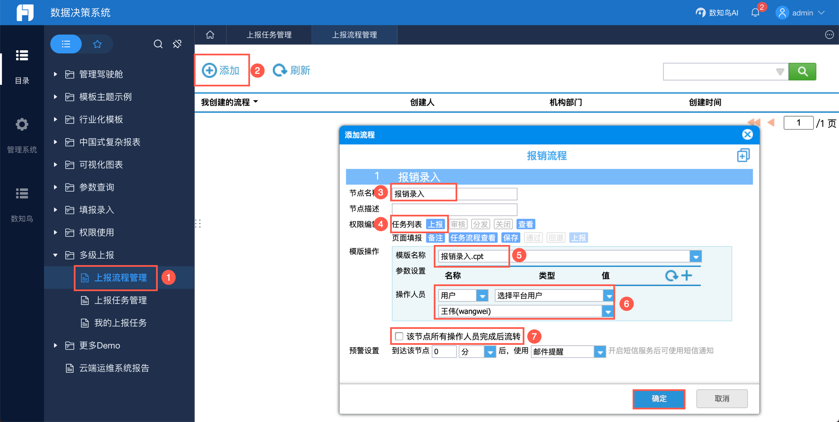Open the notifications bell

click(x=755, y=13)
